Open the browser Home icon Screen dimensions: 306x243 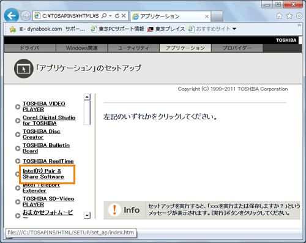279,16
